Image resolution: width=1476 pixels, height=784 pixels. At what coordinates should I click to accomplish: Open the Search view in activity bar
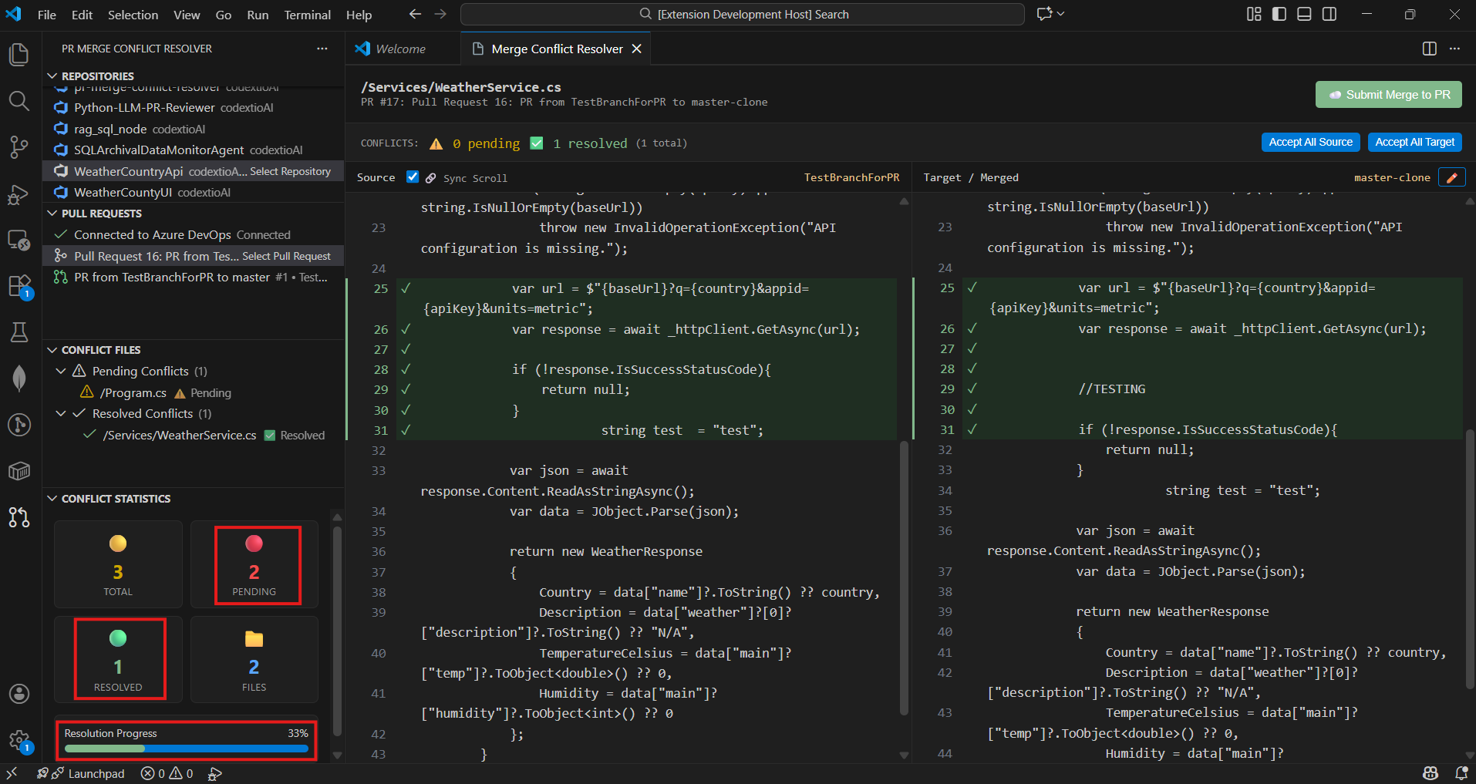coord(19,101)
